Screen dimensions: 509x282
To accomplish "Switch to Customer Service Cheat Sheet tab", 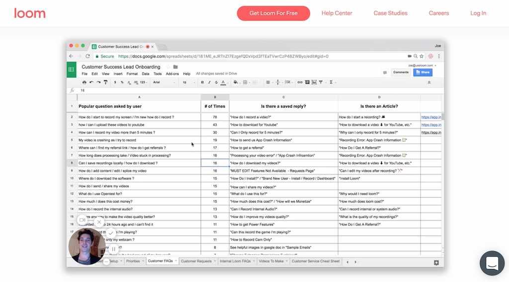I will pyautogui.click(x=316, y=261).
